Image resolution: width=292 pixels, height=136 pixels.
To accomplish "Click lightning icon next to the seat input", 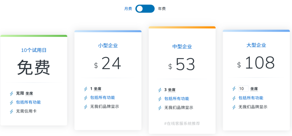I will click(234, 89).
